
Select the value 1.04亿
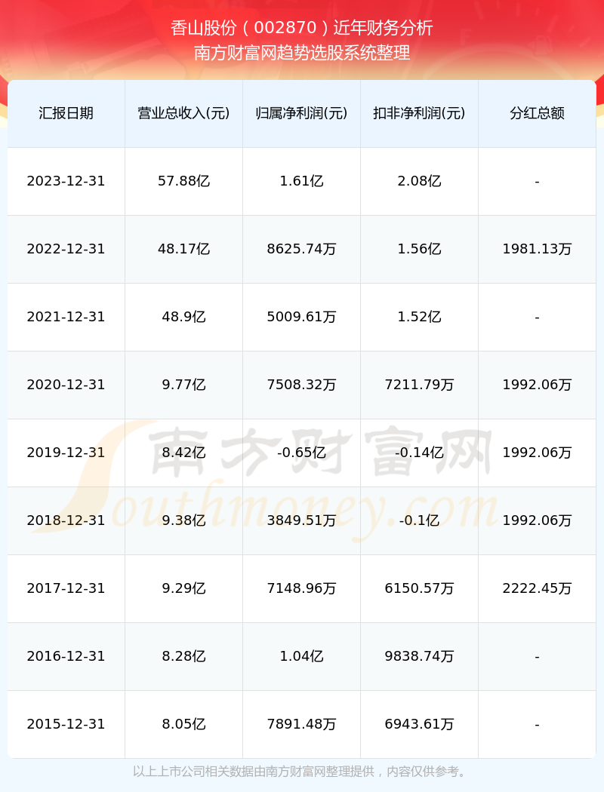coord(302,656)
